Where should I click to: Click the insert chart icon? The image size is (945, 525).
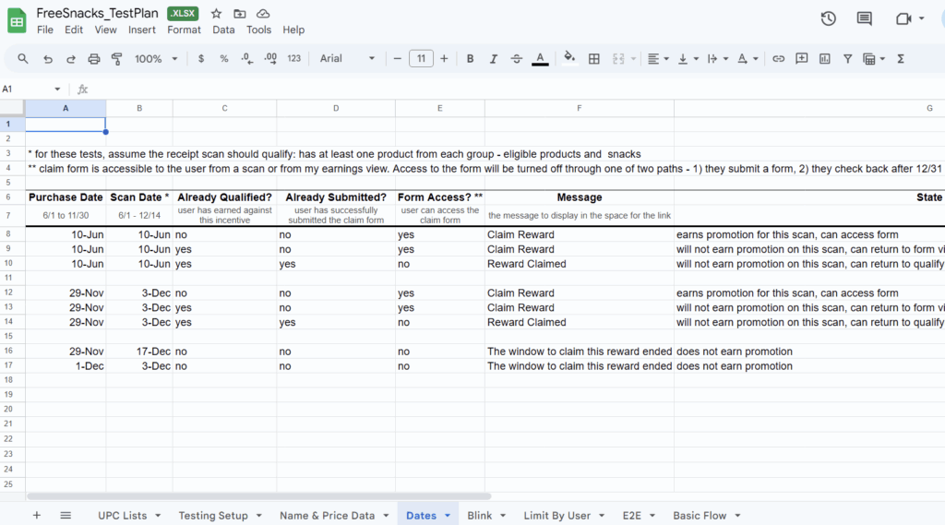[x=824, y=59]
